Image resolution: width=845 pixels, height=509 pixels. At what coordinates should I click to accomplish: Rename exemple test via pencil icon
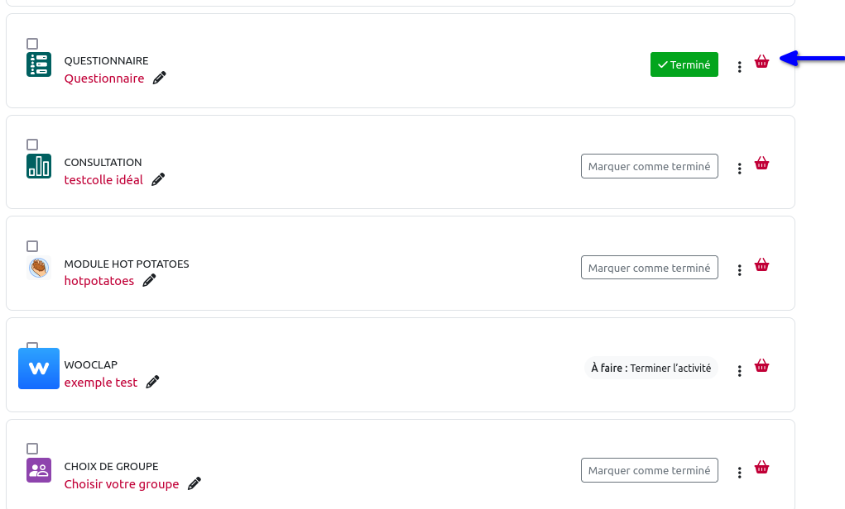click(152, 382)
